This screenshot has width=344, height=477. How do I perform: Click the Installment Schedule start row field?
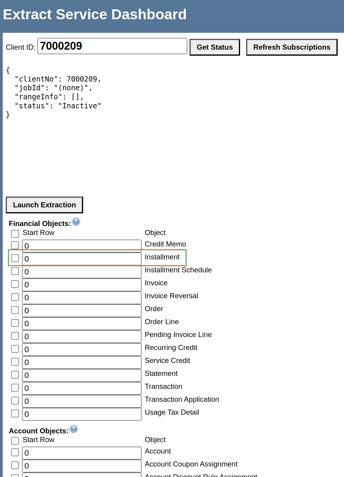pos(82,272)
